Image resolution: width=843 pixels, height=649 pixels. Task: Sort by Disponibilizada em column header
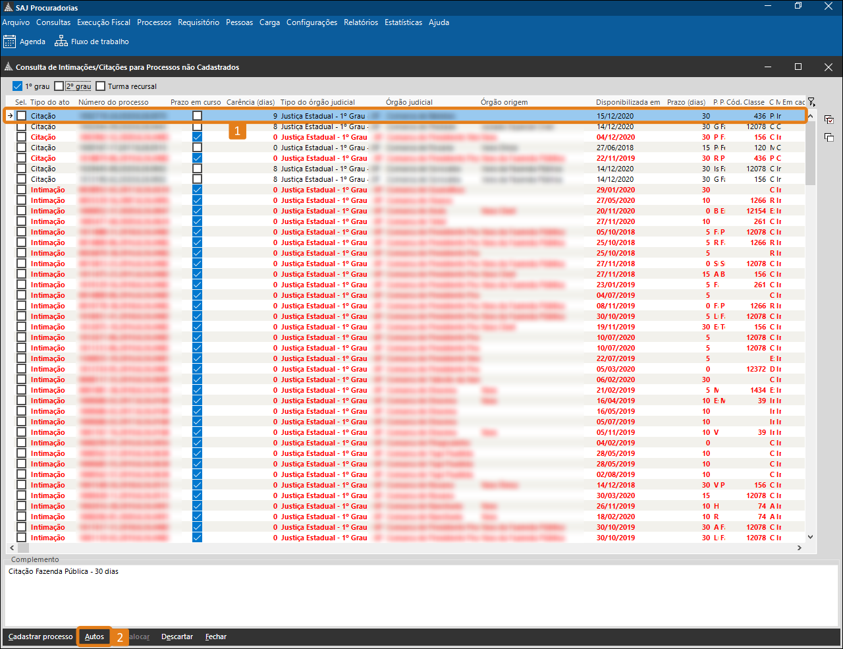tap(628, 102)
